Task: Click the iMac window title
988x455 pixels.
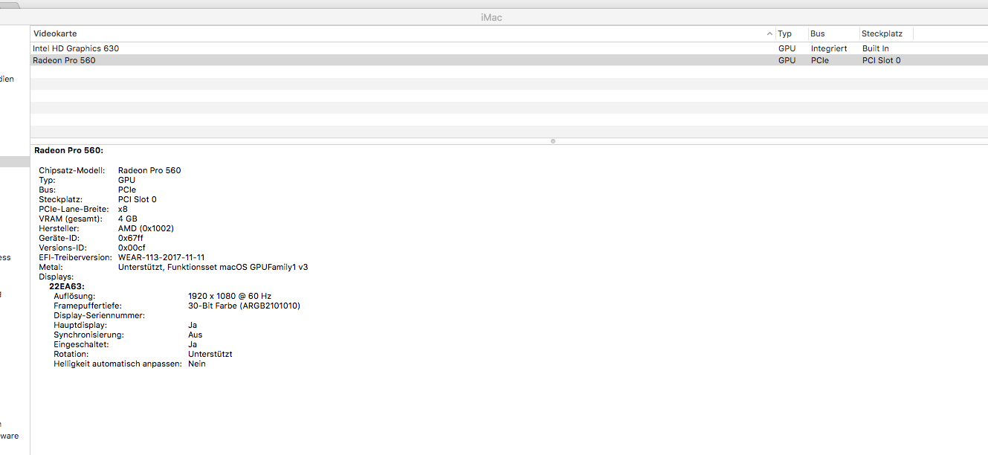Action: point(491,17)
